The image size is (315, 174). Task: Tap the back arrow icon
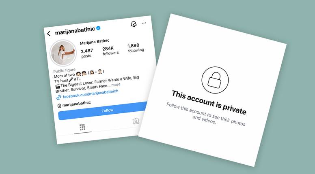(x=49, y=34)
